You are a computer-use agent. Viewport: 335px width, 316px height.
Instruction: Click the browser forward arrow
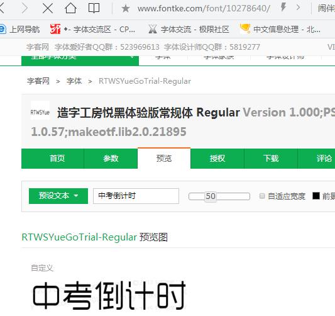click(25, 9)
